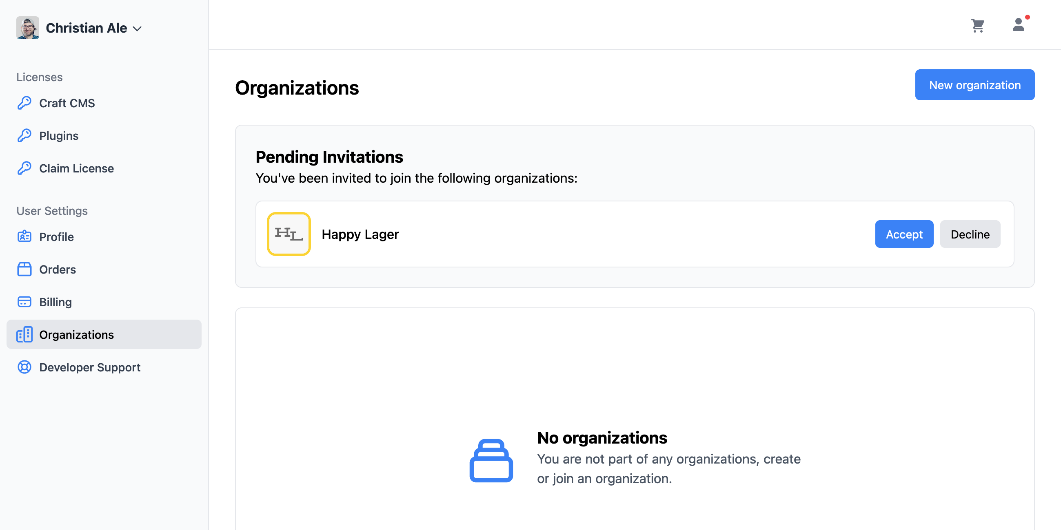Screen dimensions: 1061x530
Task: Click the buildings icon beside Organizations
Action: pos(24,335)
